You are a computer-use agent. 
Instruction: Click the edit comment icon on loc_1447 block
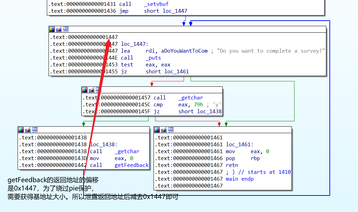click(x=59, y=29)
